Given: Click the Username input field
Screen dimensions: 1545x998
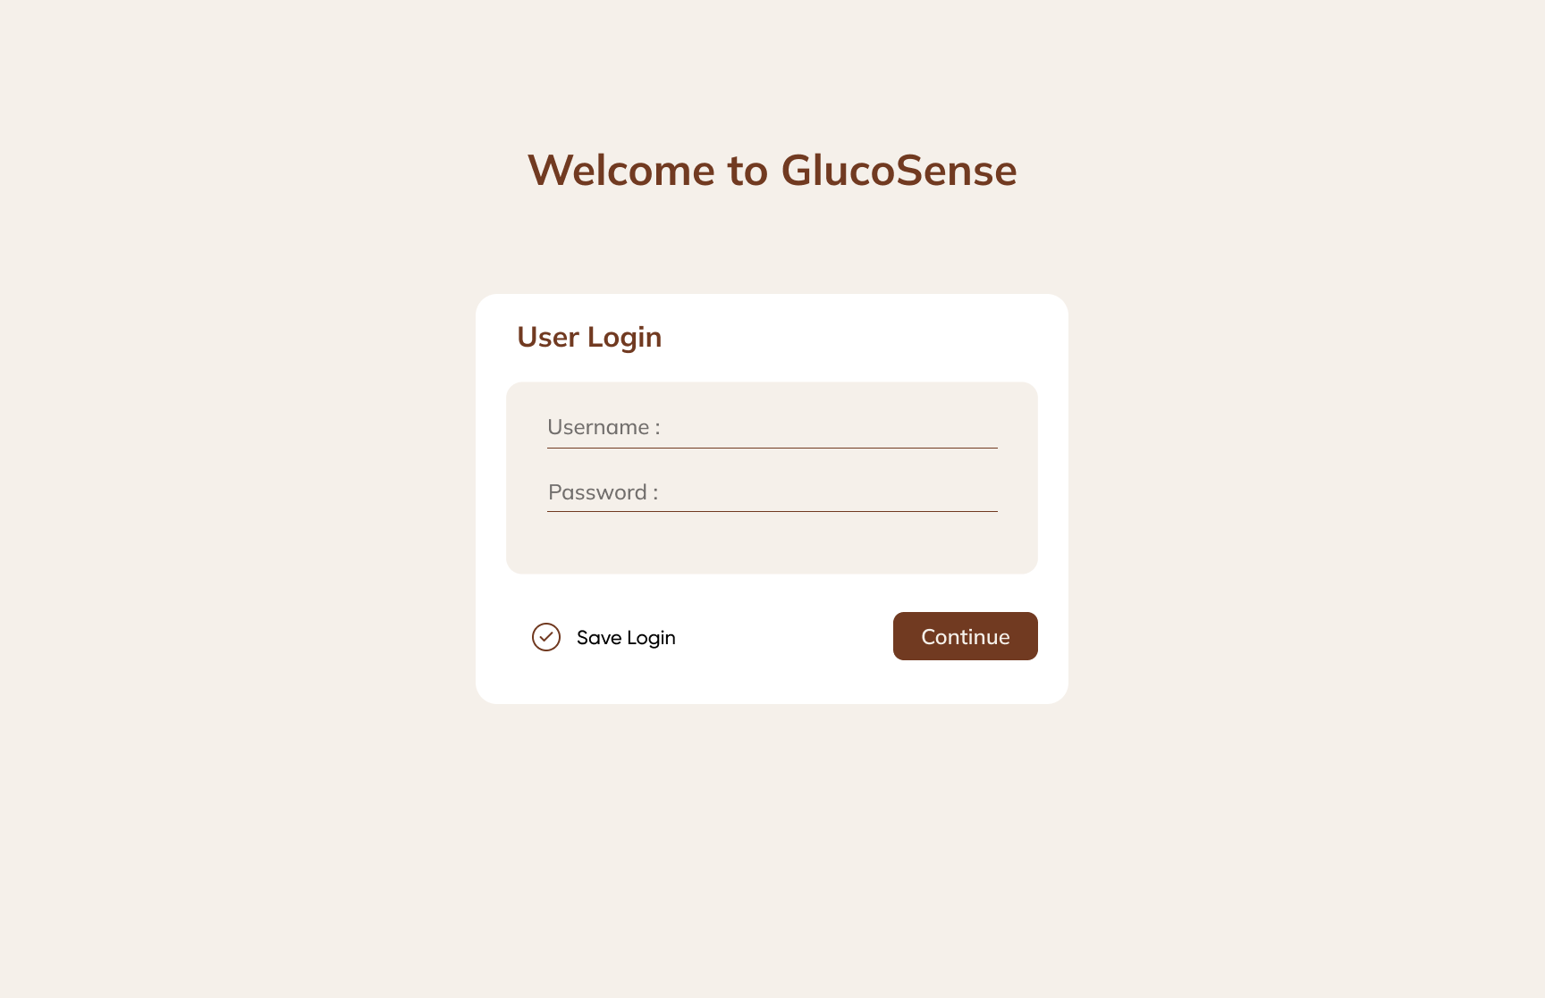Looking at the screenshot, I should pos(772,428).
